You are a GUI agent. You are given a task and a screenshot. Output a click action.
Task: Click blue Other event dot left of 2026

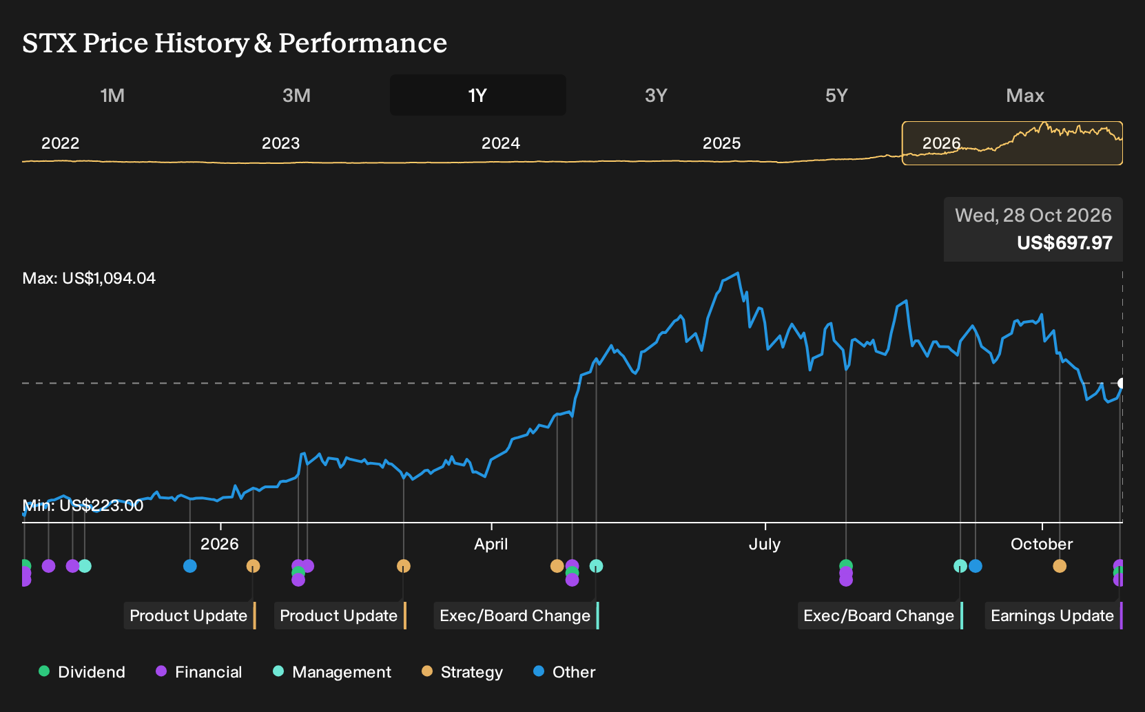pos(190,566)
